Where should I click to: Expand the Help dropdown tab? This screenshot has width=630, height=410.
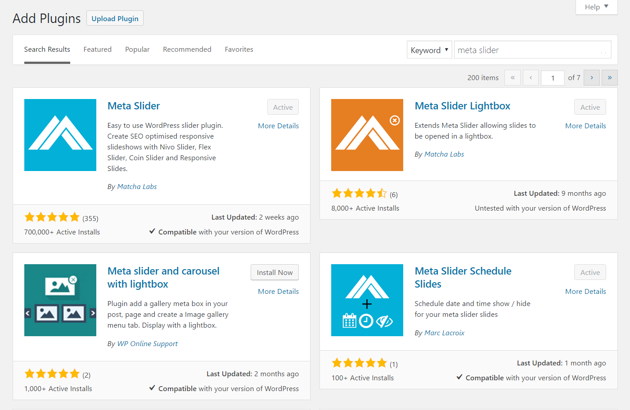coord(597,7)
